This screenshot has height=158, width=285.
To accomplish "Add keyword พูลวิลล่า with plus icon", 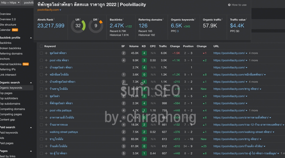I will coord(46,96).
